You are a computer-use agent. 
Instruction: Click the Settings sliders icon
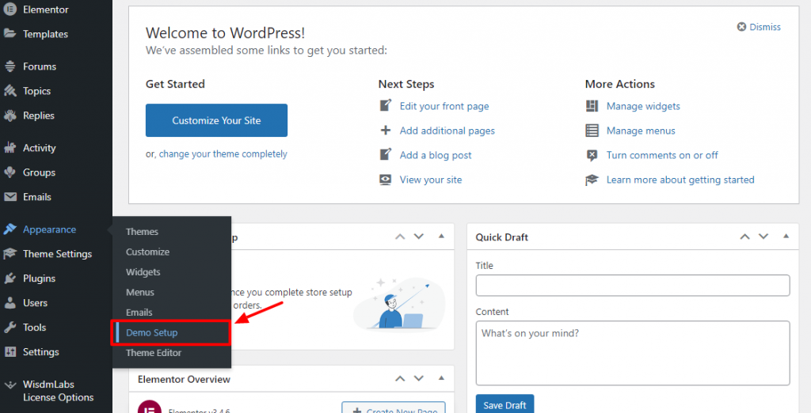(10, 352)
